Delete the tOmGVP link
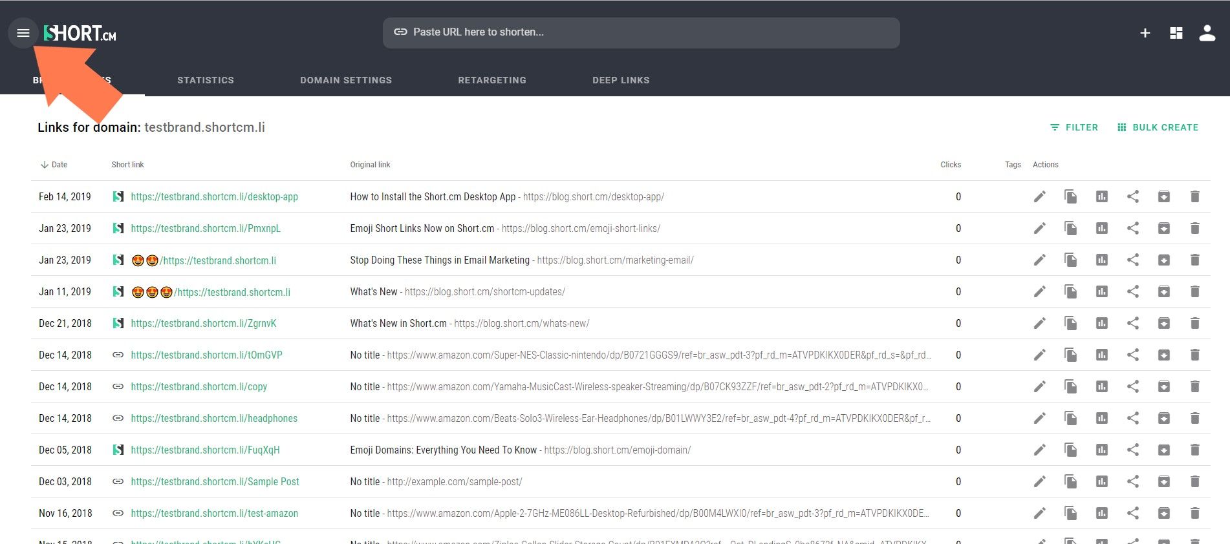The width and height of the screenshot is (1230, 544). point(1194,355)
